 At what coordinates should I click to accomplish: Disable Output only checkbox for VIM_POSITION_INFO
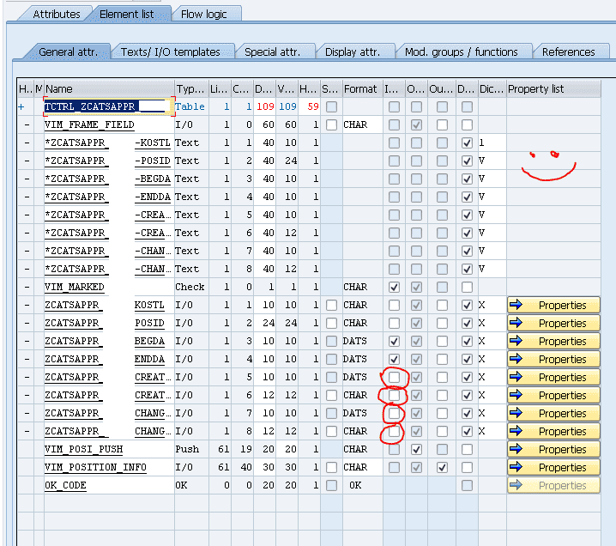(x=442, y=468)
